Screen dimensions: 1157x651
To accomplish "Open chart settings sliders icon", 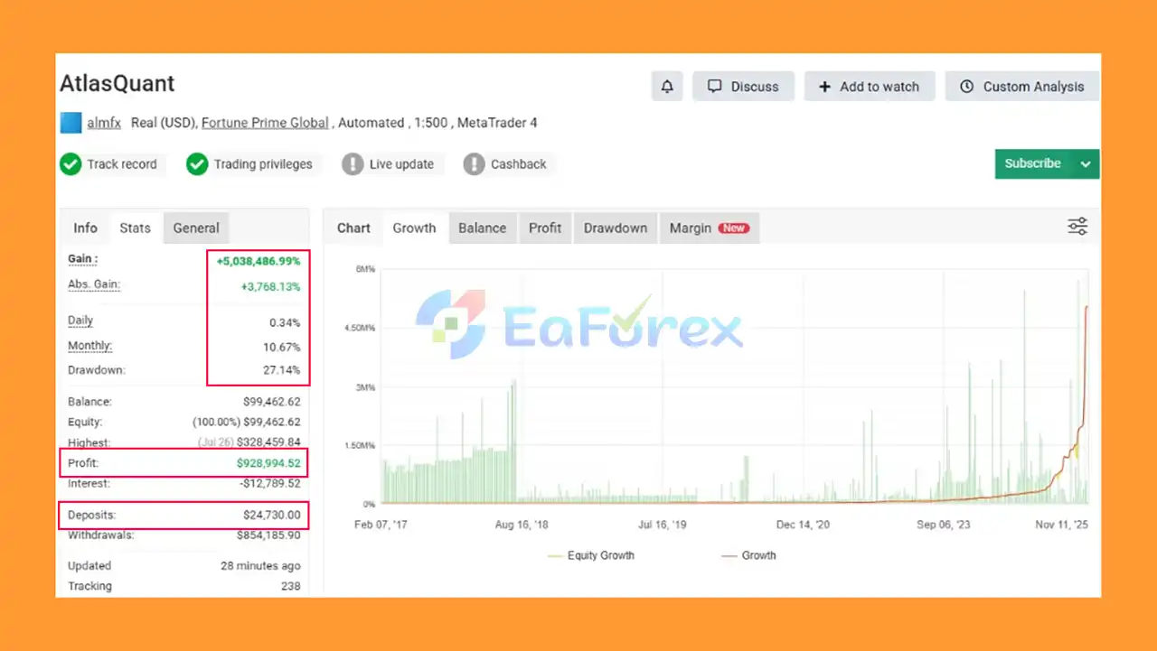I will coord(1077,227).
